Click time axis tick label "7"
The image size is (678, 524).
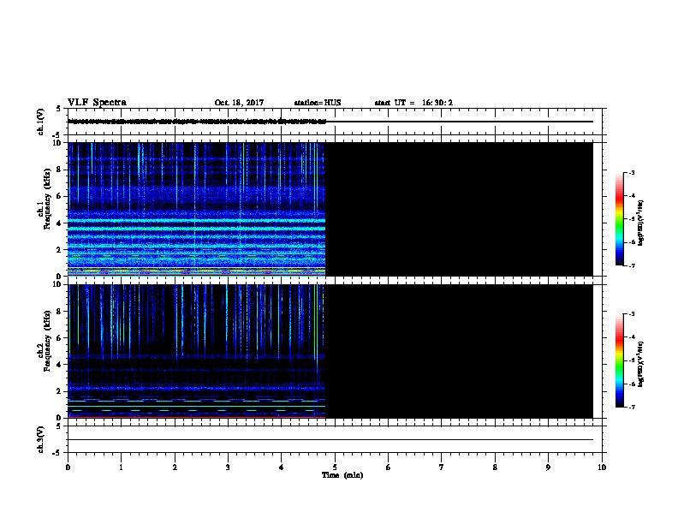442,467
